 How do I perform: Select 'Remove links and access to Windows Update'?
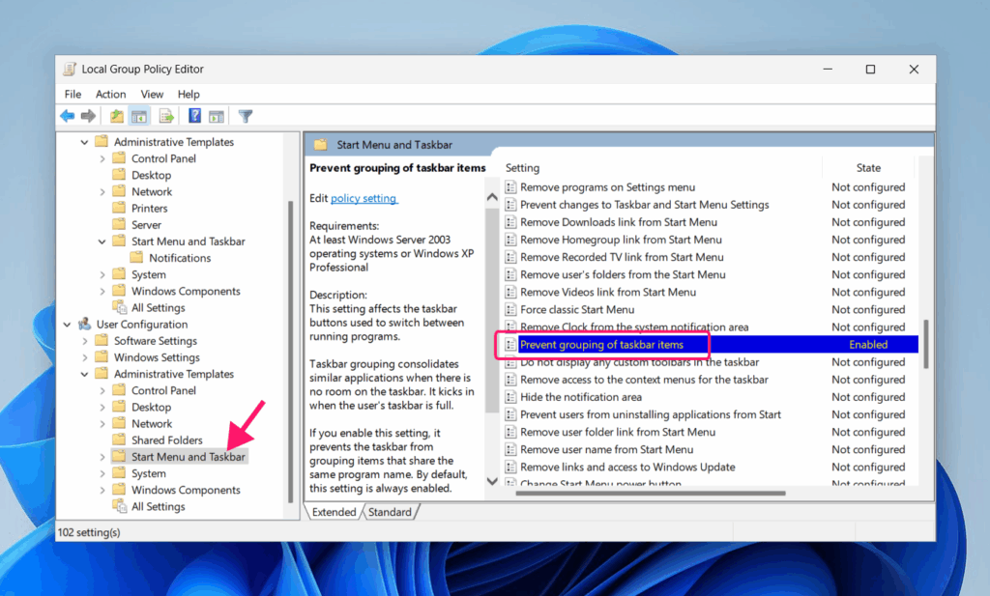point(627,468)
